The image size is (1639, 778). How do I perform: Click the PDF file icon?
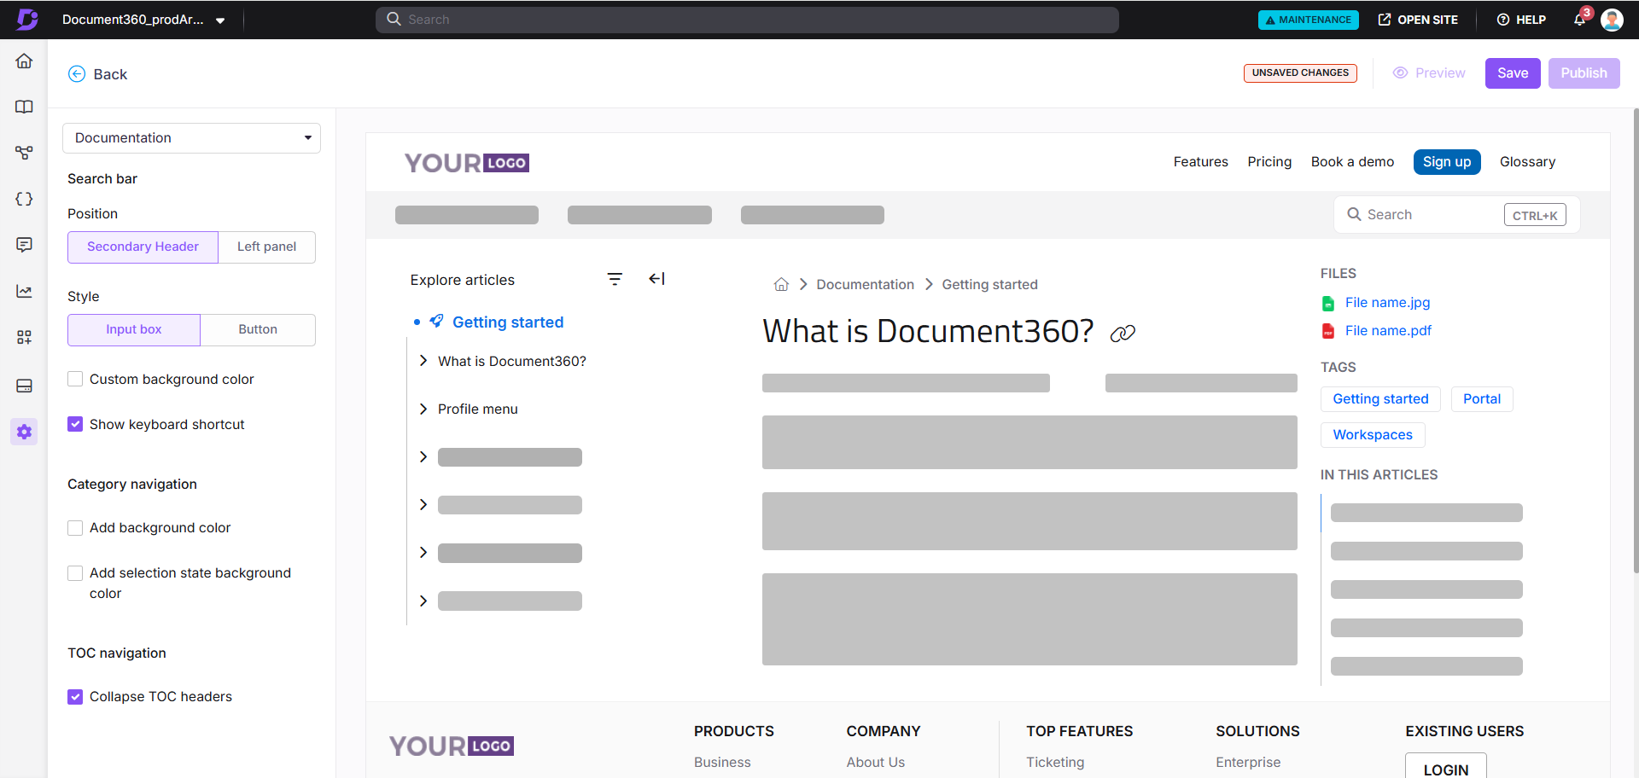pos(1328,331)
